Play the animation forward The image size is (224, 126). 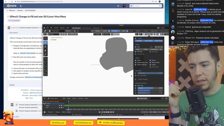[109, 112]
